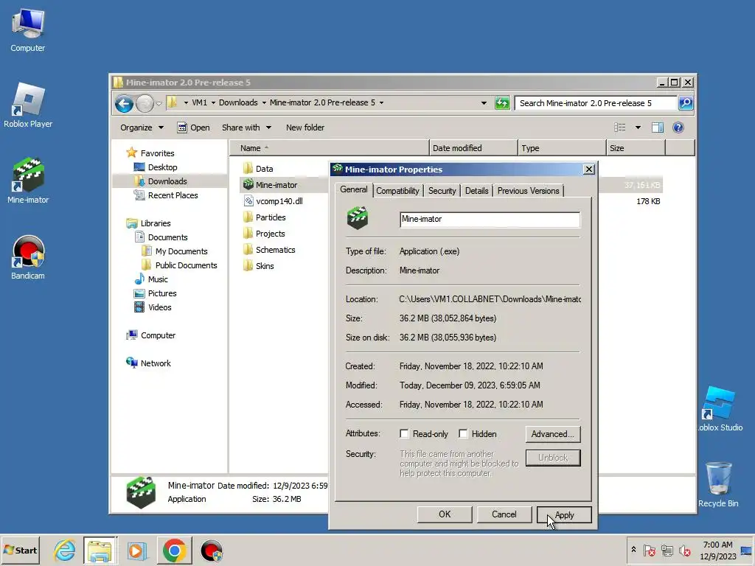Open Windows Explorer taskbar icon

pyautogui.click(x=100, y=551)
